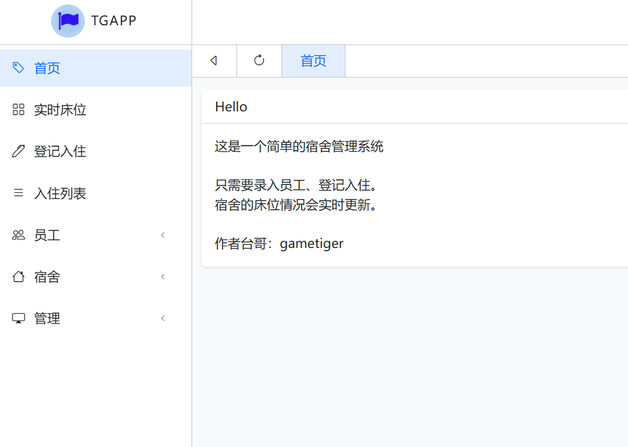Go to 入住列表 in sidebar
Viewport: 628px width, 447px height.
pyautogui.click(x=95, y=193)
